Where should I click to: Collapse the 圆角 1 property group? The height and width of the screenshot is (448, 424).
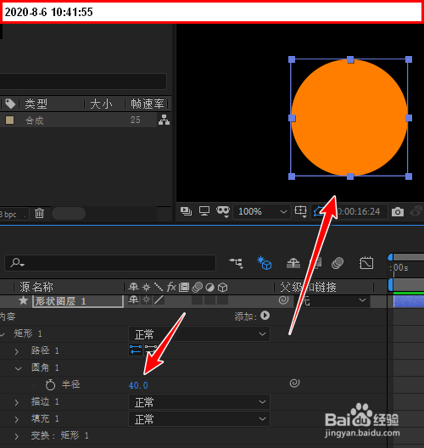(x=18, y=368)
